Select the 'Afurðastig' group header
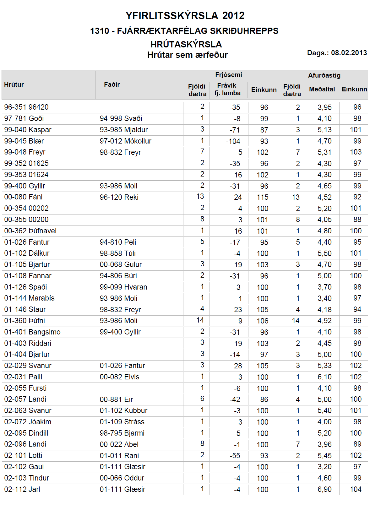The image size is (370, 505). pos(324,75)
